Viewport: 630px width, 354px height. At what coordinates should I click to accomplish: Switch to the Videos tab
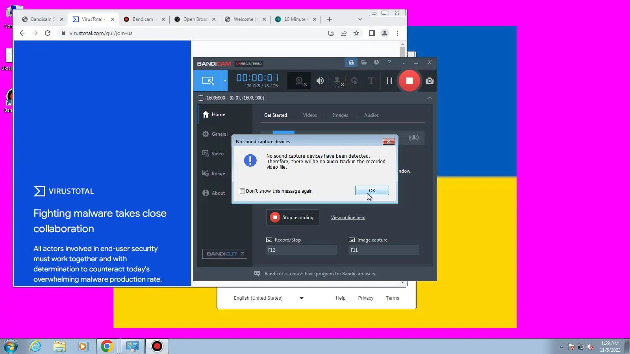[310, 115]
